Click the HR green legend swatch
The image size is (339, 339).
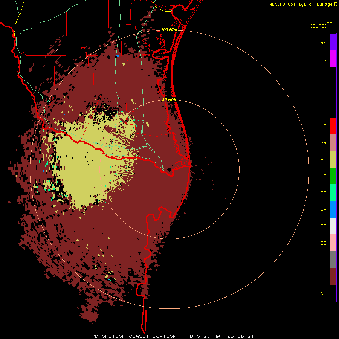[x=333, y=176]
